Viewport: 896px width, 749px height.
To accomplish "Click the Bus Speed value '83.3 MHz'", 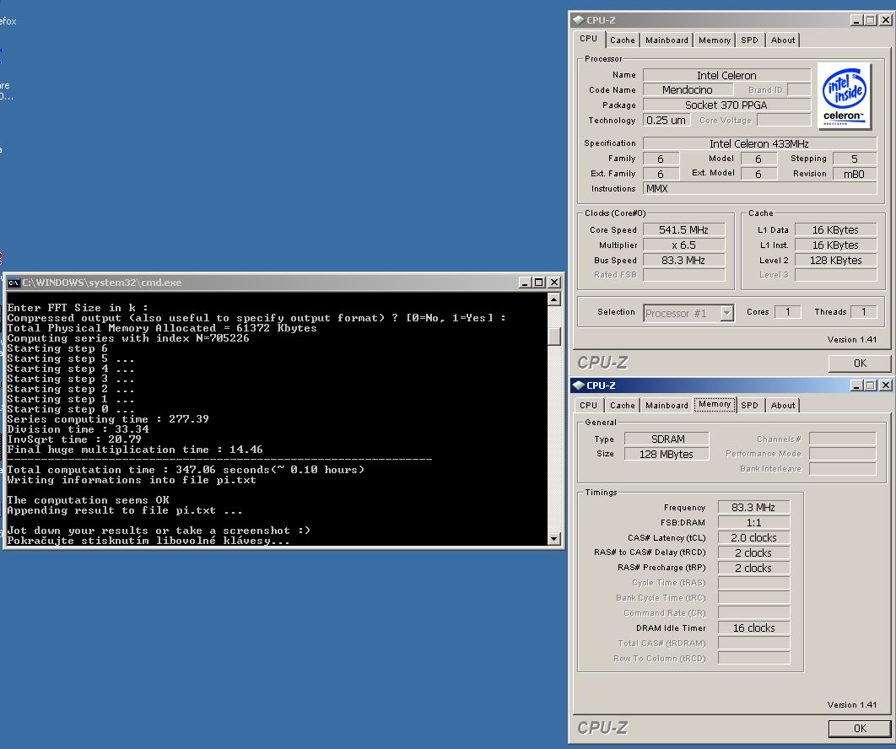I will (683, 260).
